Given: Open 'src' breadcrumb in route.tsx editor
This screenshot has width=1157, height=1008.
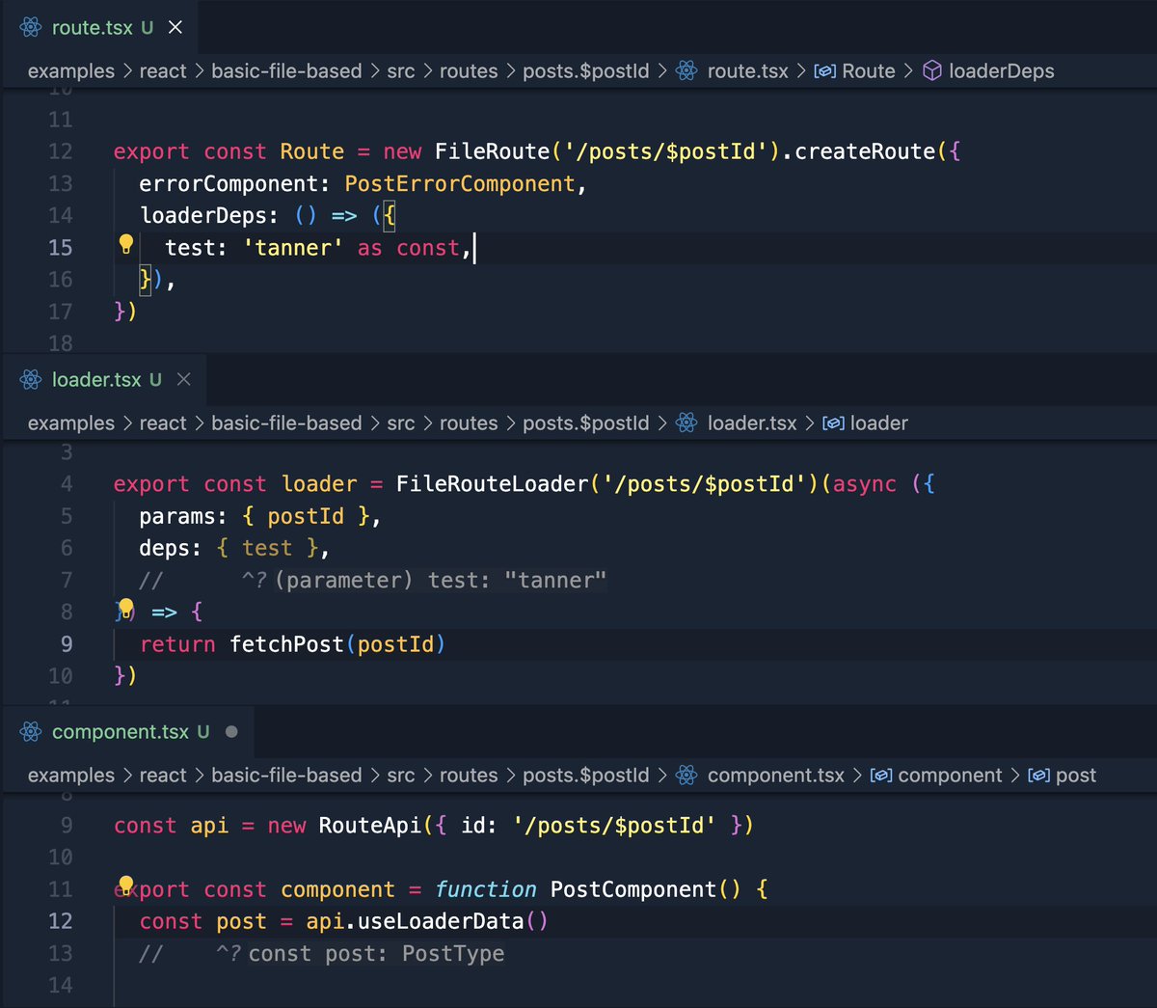Looking at the screenshot, I should click(401, 70).
